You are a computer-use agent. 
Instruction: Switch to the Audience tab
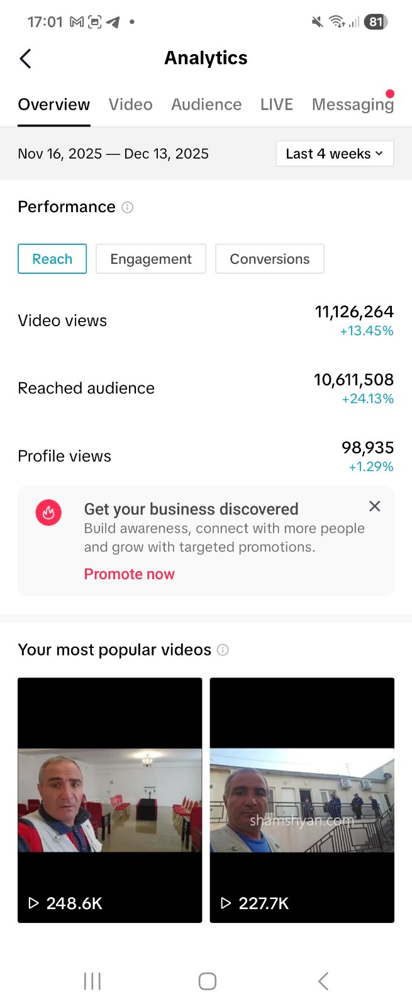point(206,105)
